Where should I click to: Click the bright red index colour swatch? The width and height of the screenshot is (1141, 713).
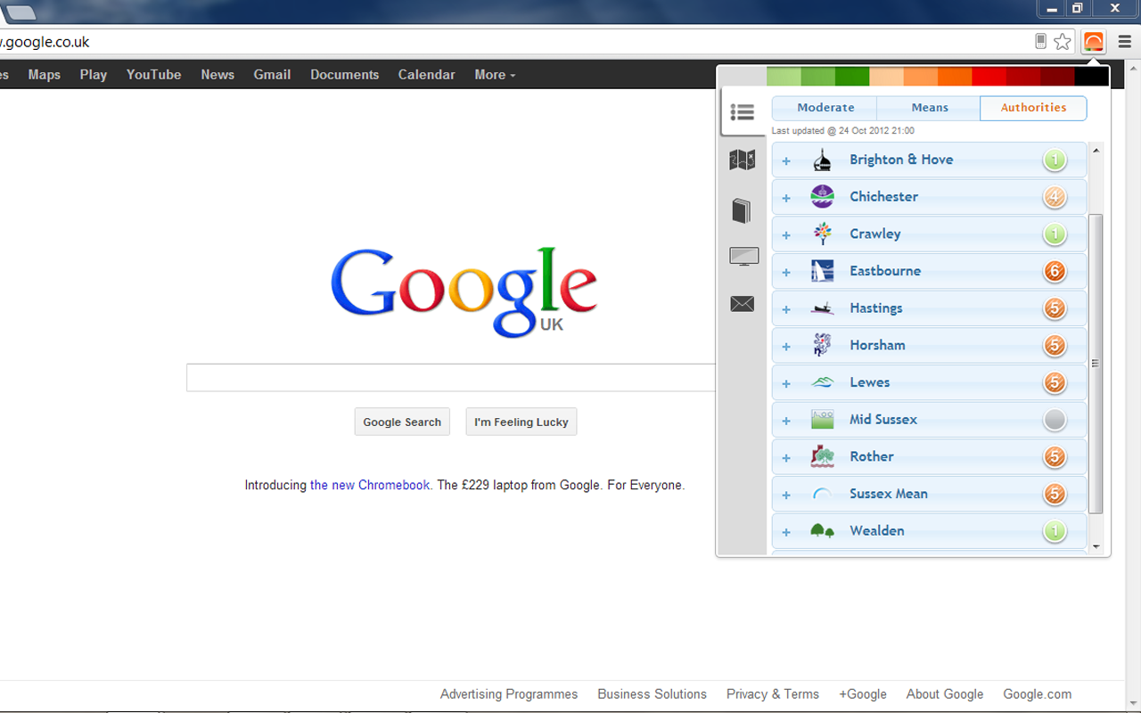[x=989, y=77]
